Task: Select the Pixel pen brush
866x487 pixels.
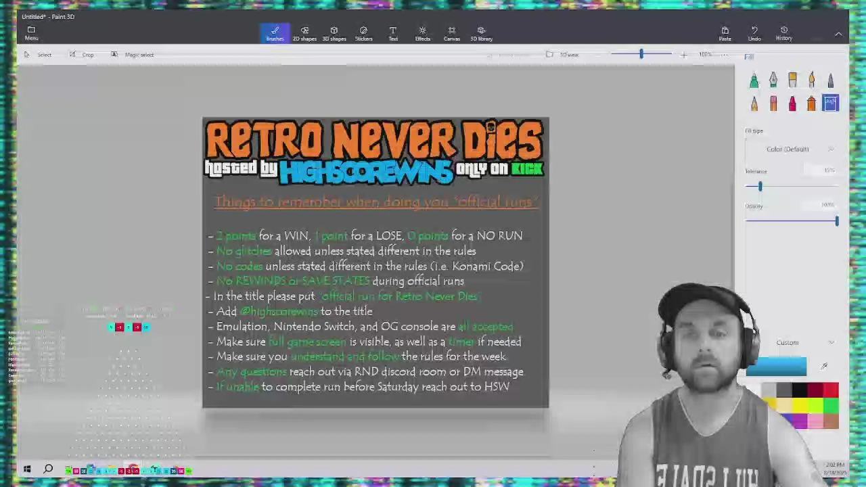Action: tap(831, 80)
